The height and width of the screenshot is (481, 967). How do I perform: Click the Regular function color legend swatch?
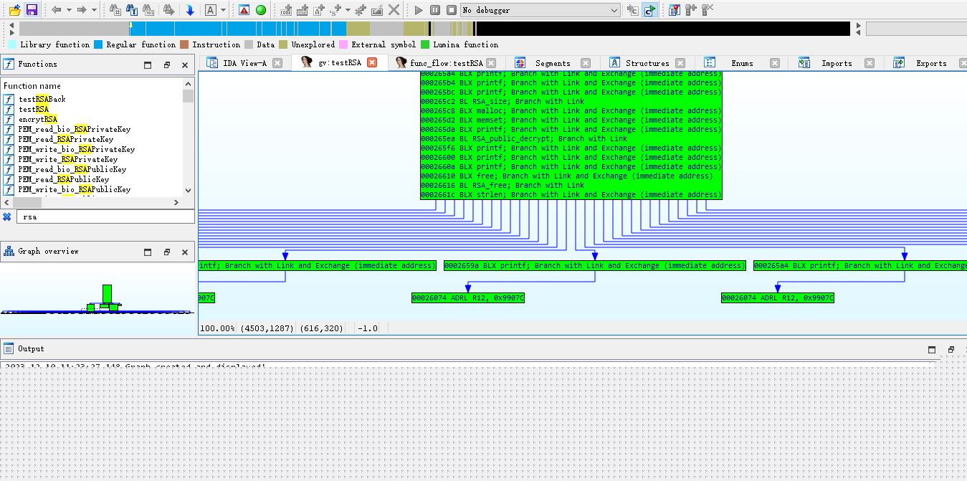[x=98, y=44]
